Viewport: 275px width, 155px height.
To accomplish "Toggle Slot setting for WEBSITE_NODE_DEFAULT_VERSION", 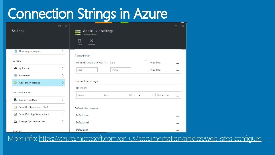I will (146, 62).
